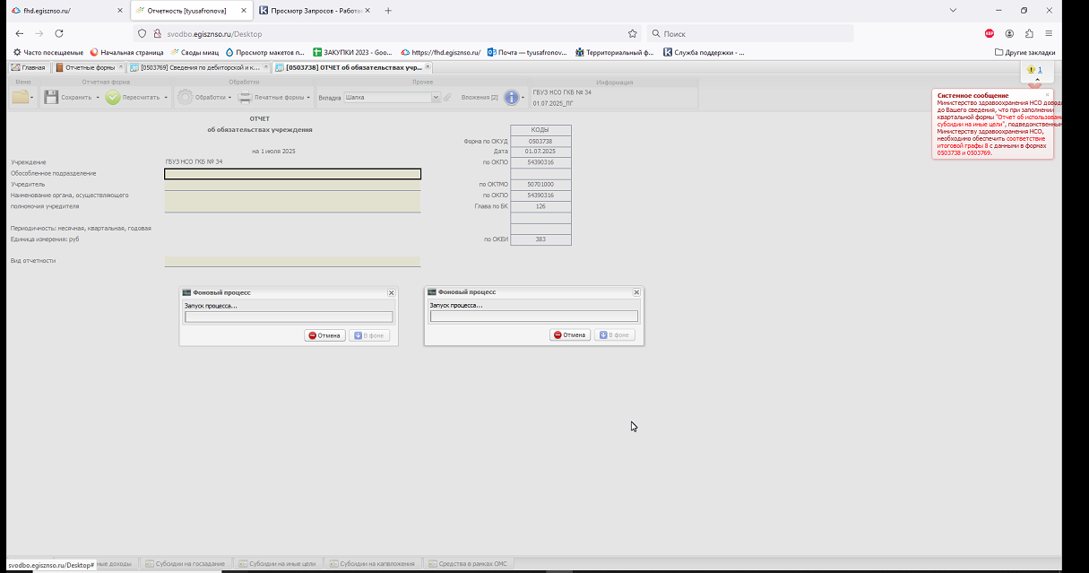Close the left Фоновый процесс dialog

pyautogui.click(x=391, y=292)
